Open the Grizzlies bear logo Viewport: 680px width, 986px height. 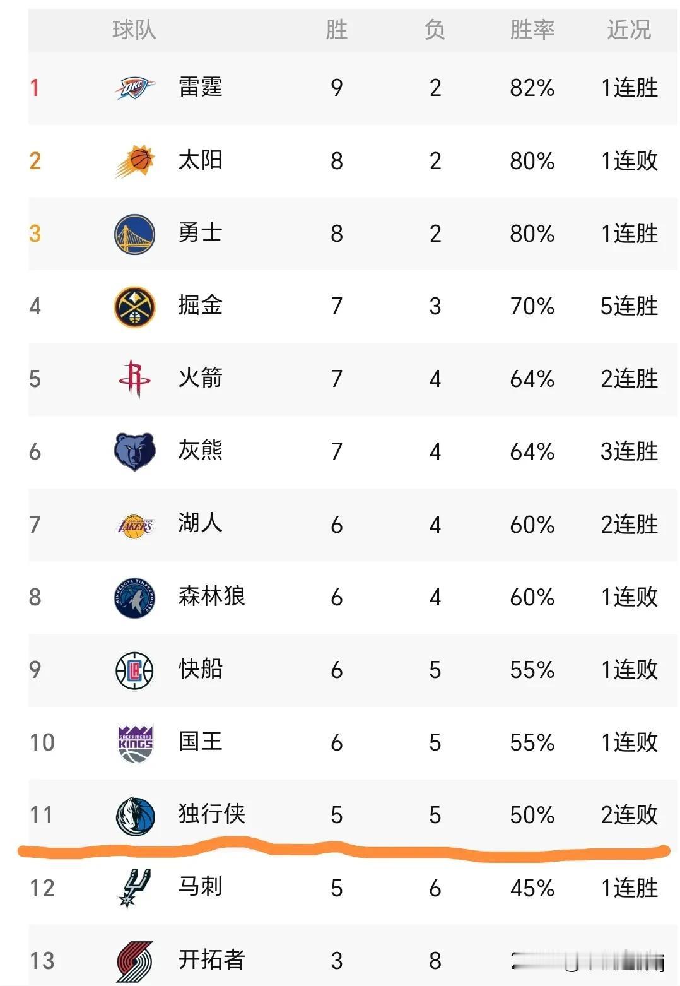coord(134,452)
